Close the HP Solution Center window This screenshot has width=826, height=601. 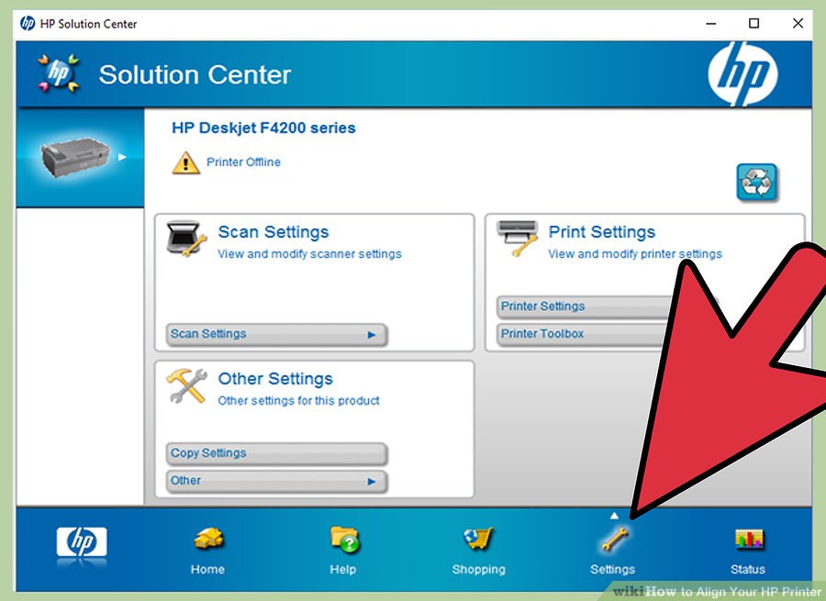[798, 24]
